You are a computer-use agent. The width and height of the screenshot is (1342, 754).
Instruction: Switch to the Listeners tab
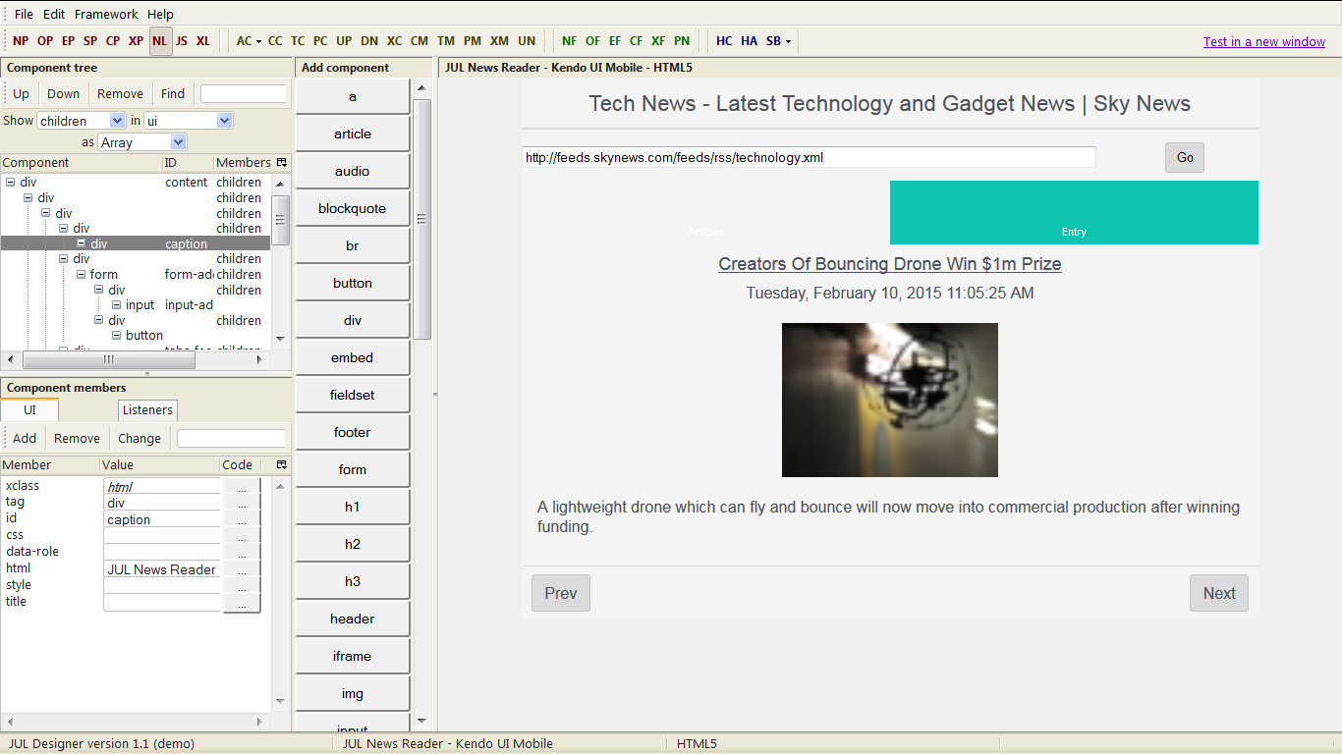[147, 409]
